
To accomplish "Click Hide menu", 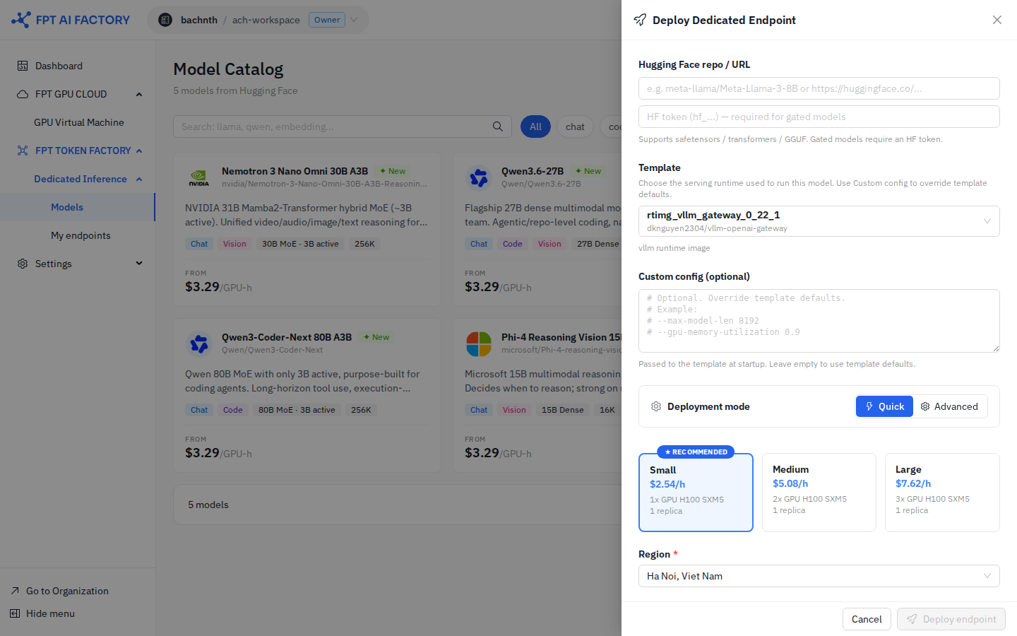I will [50, 613].
